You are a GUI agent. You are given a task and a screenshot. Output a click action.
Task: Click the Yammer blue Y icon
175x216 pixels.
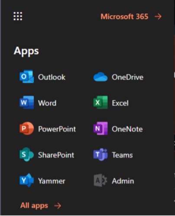(x=27, y=180)
